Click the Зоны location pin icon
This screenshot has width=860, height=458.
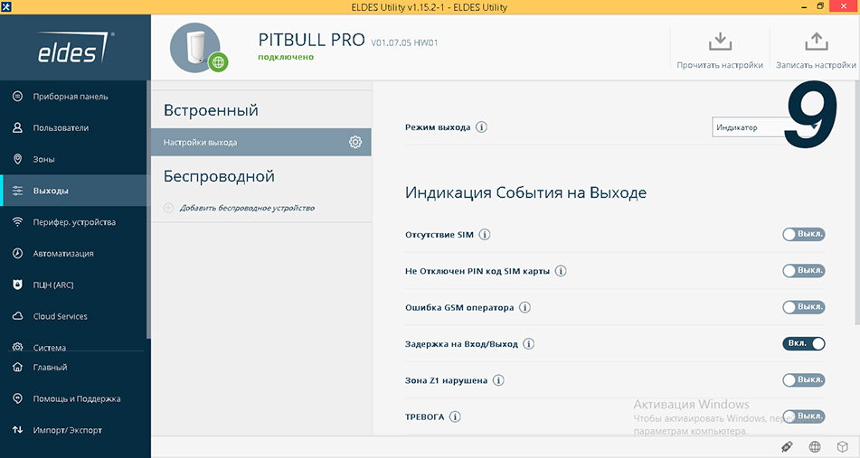[x=17, y=159]
